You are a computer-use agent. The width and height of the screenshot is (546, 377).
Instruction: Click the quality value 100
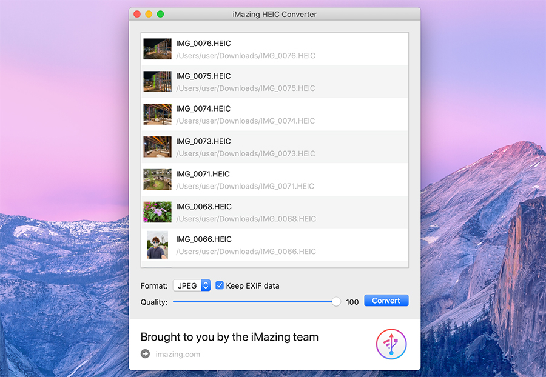(x=352, y=302)
